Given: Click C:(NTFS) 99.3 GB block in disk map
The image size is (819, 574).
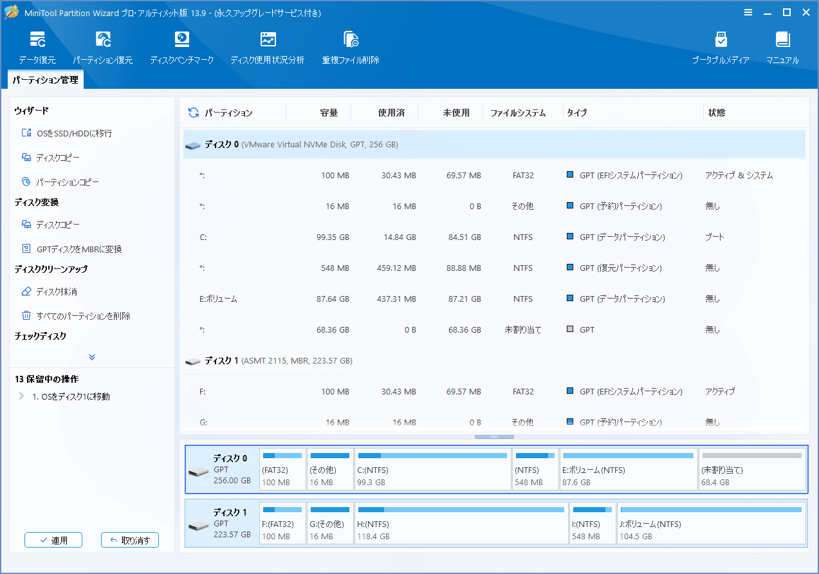Looking at the screenshot, I should [432, 469].
